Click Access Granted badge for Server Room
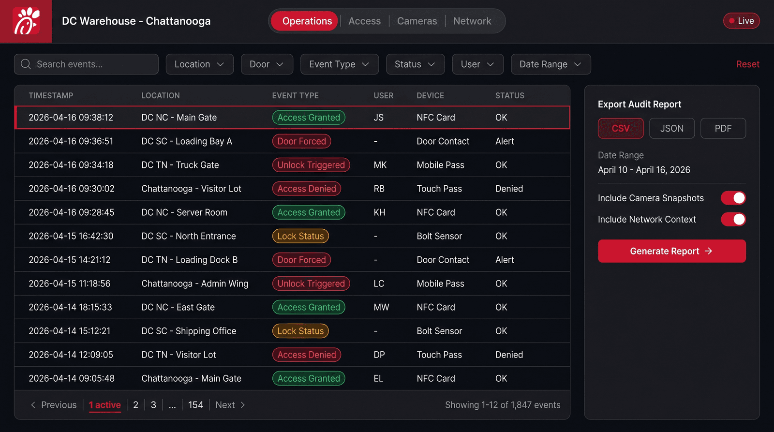The height and width of the screenshot is (432, 774). pyautogui.click(x=309, y=212)
